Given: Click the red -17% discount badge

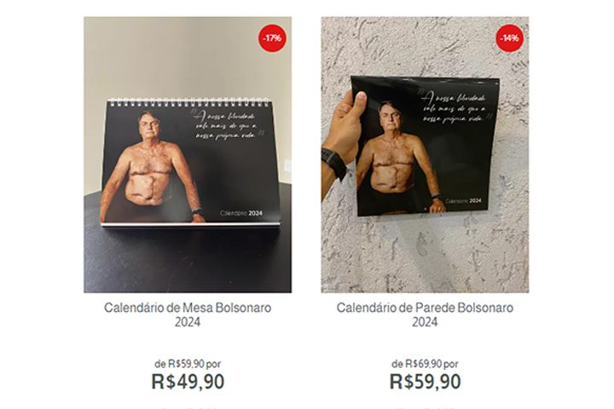Looking at the screenshot, I should 272,38.
